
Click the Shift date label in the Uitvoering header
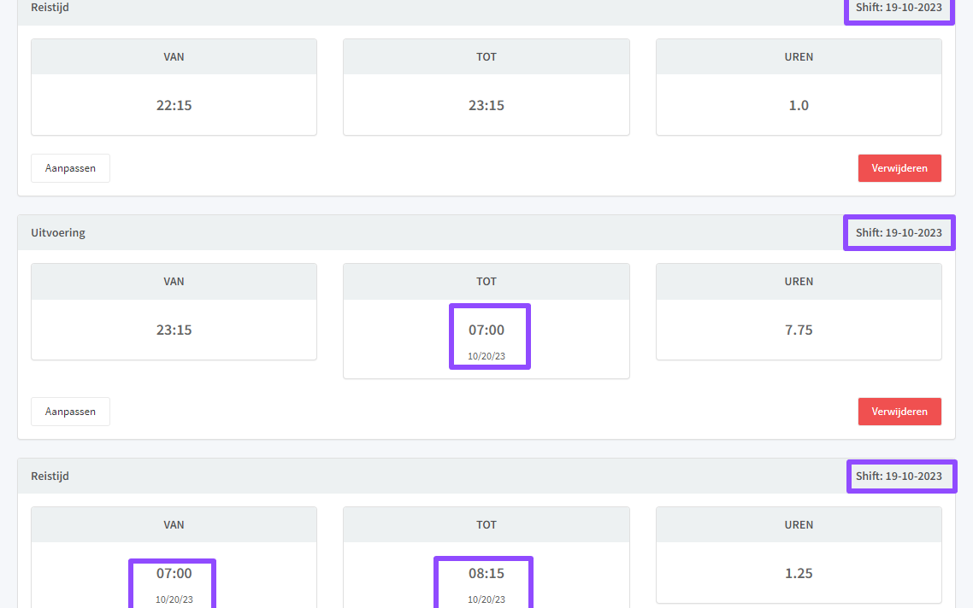[x=899, y=232]
